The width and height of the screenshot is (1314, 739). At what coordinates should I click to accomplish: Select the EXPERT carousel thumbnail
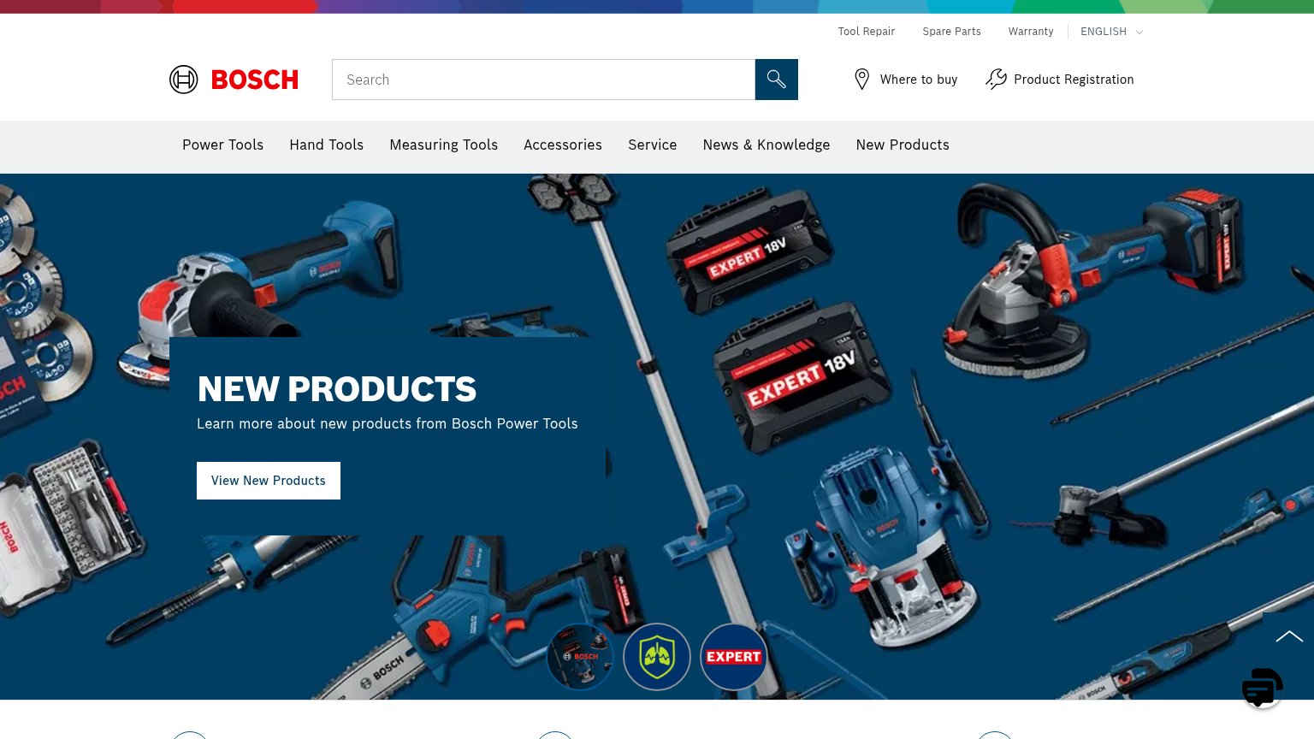click(734, 657)
